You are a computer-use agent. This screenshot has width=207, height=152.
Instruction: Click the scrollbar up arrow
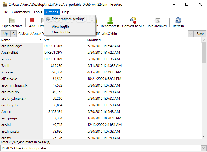(x=204, y=40)
